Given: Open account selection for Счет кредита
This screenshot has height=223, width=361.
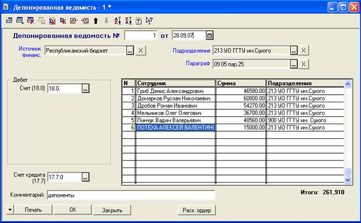Looking at the screenshot, I should point(85,177).
